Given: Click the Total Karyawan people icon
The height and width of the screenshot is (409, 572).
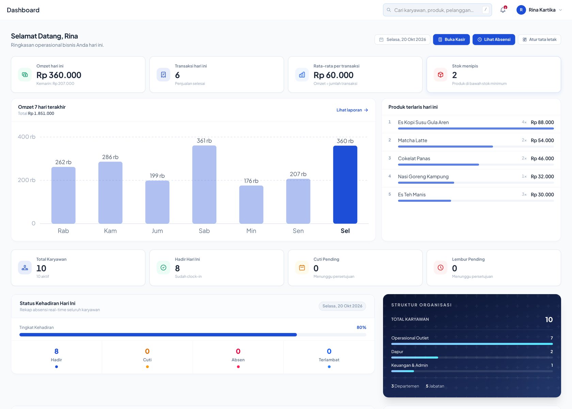Looking at the screenshot, I should [25, 268].
